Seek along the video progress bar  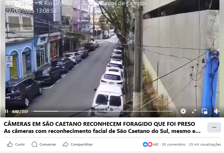102,111
